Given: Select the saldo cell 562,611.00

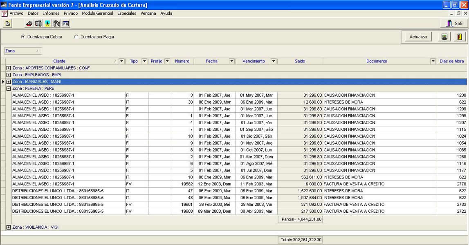Looking at the screenshot, I should [300, 177].
